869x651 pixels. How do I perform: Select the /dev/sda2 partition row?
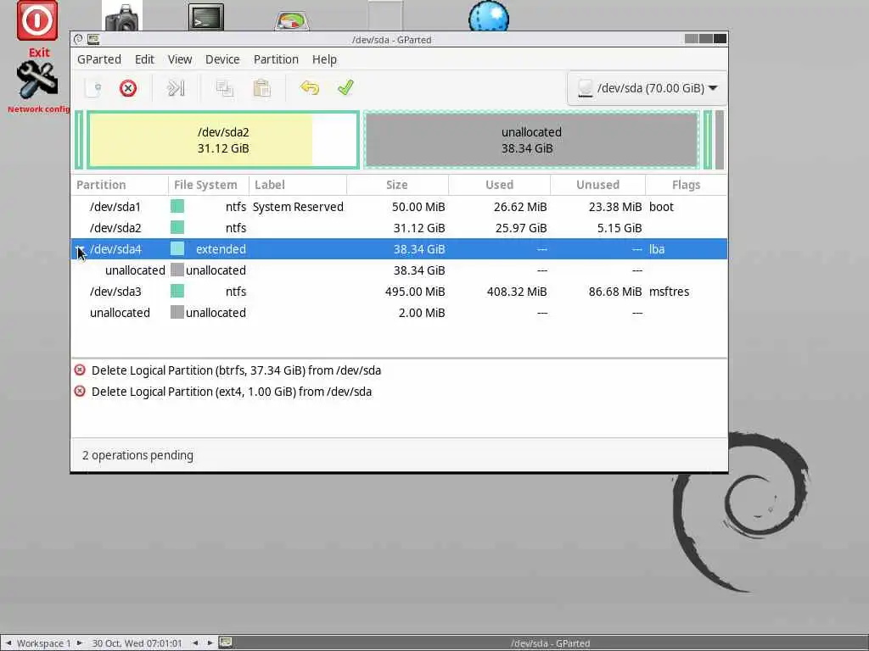pyautogui.click(x=399, y=227)
